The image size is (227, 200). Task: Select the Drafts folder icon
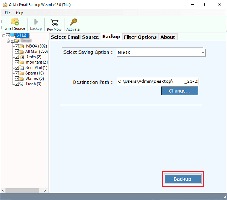tap(22, 57)
